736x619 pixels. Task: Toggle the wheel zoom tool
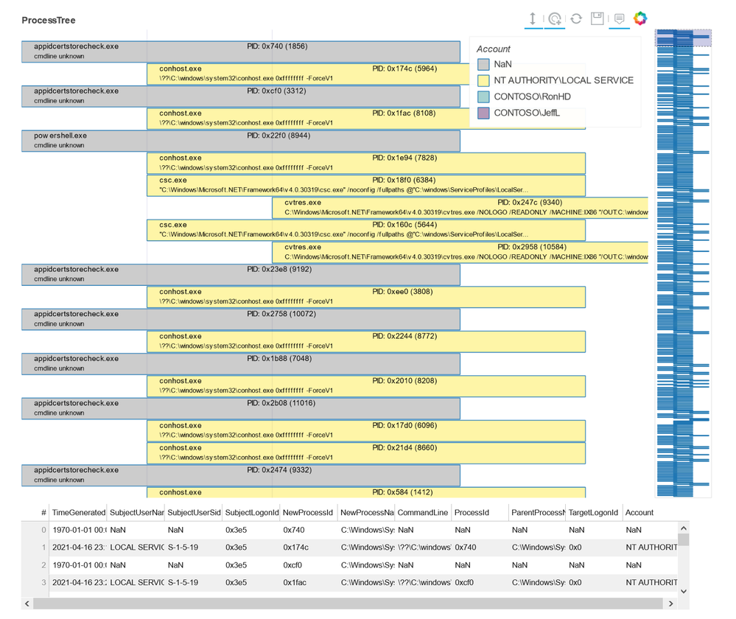click(x=554, y=18)
